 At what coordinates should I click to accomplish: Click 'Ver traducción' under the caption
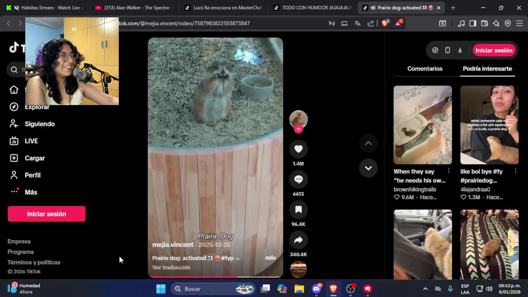coord(171,267)
